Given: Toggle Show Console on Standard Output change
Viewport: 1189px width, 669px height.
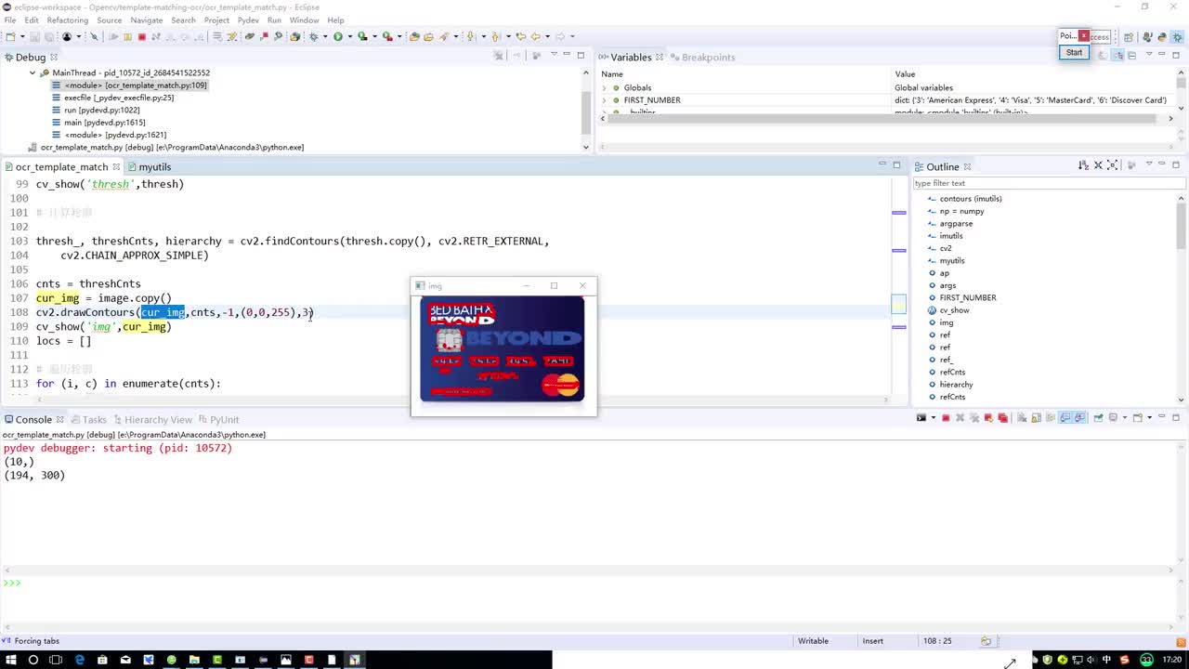Looking at the screenshot, I should click(1065, 418).
